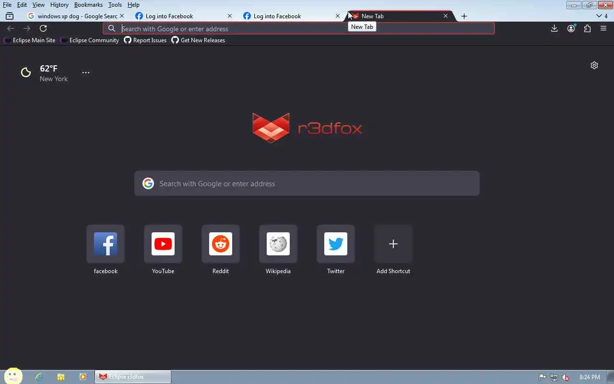Click the Google logo in search box
This screenshot has height=384, width=614.
[148, 183]
